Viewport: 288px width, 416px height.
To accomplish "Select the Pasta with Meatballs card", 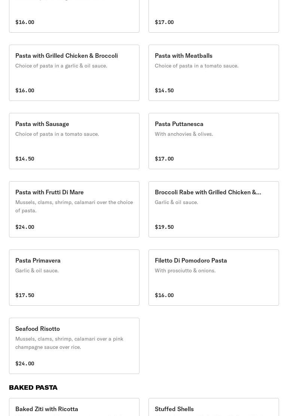I will click(x=214, y=73).
